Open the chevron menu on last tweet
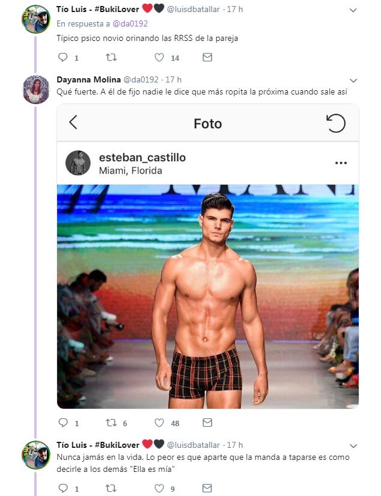The width and height of the screenshot is (381, 496). pos(353,446)
